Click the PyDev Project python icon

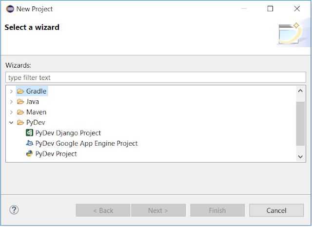pyautogui.click(x=29, y=154)
